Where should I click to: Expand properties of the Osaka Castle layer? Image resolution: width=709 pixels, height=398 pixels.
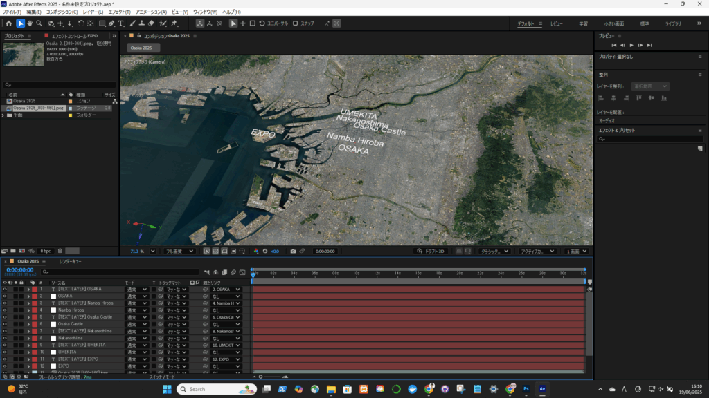pyautogui.click(x=28, y=325)
